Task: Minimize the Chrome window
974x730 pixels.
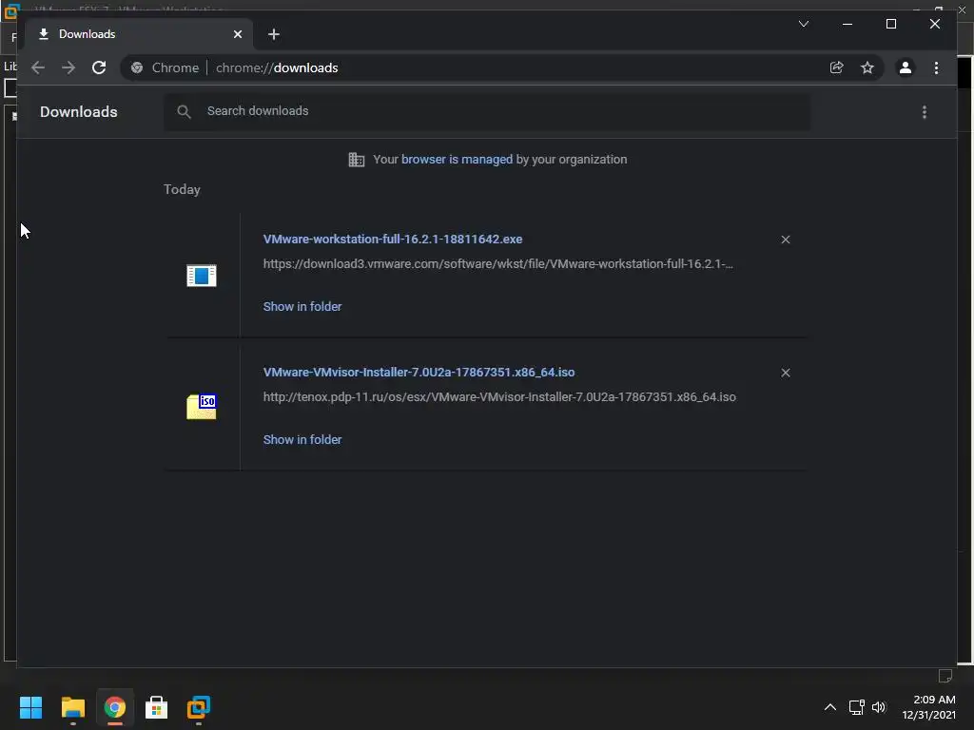Action: tap(847, 24)
